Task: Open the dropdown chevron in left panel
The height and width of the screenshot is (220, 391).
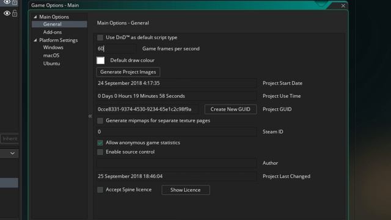Action: [x=12, y=153]
